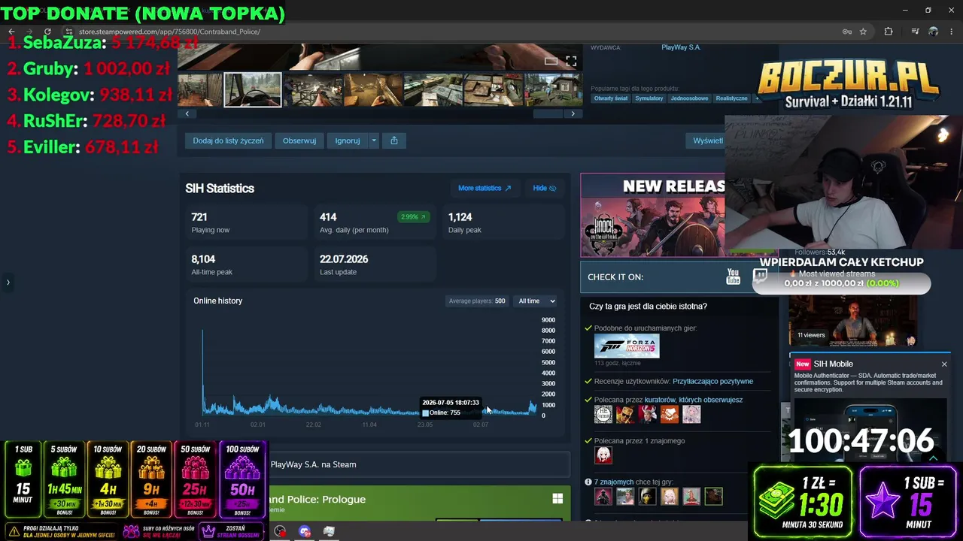Click the 2.99% growth badge
This screenshot has height=541, width=963.
[x=415, y=217]
